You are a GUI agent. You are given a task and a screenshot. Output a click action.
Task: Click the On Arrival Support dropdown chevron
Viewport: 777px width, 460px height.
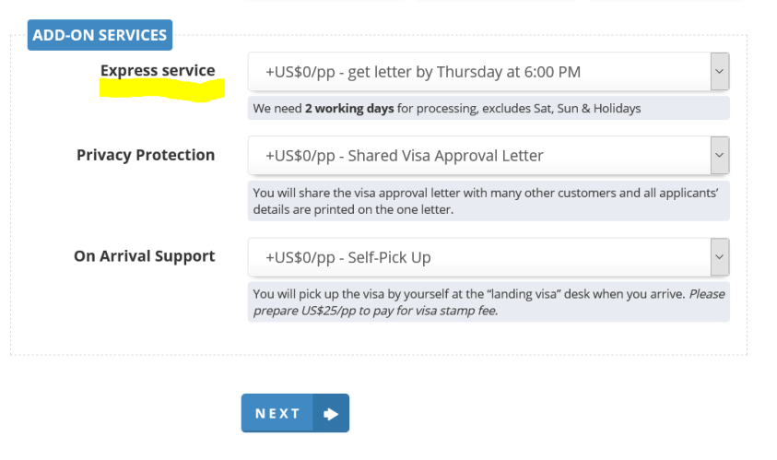[x=719, y=257]
